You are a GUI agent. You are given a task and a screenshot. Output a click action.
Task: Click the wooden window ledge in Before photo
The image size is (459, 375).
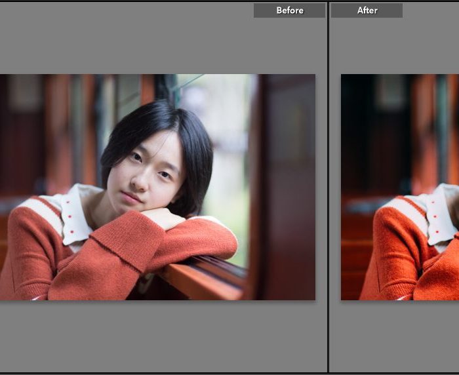[x=203, y=279]
